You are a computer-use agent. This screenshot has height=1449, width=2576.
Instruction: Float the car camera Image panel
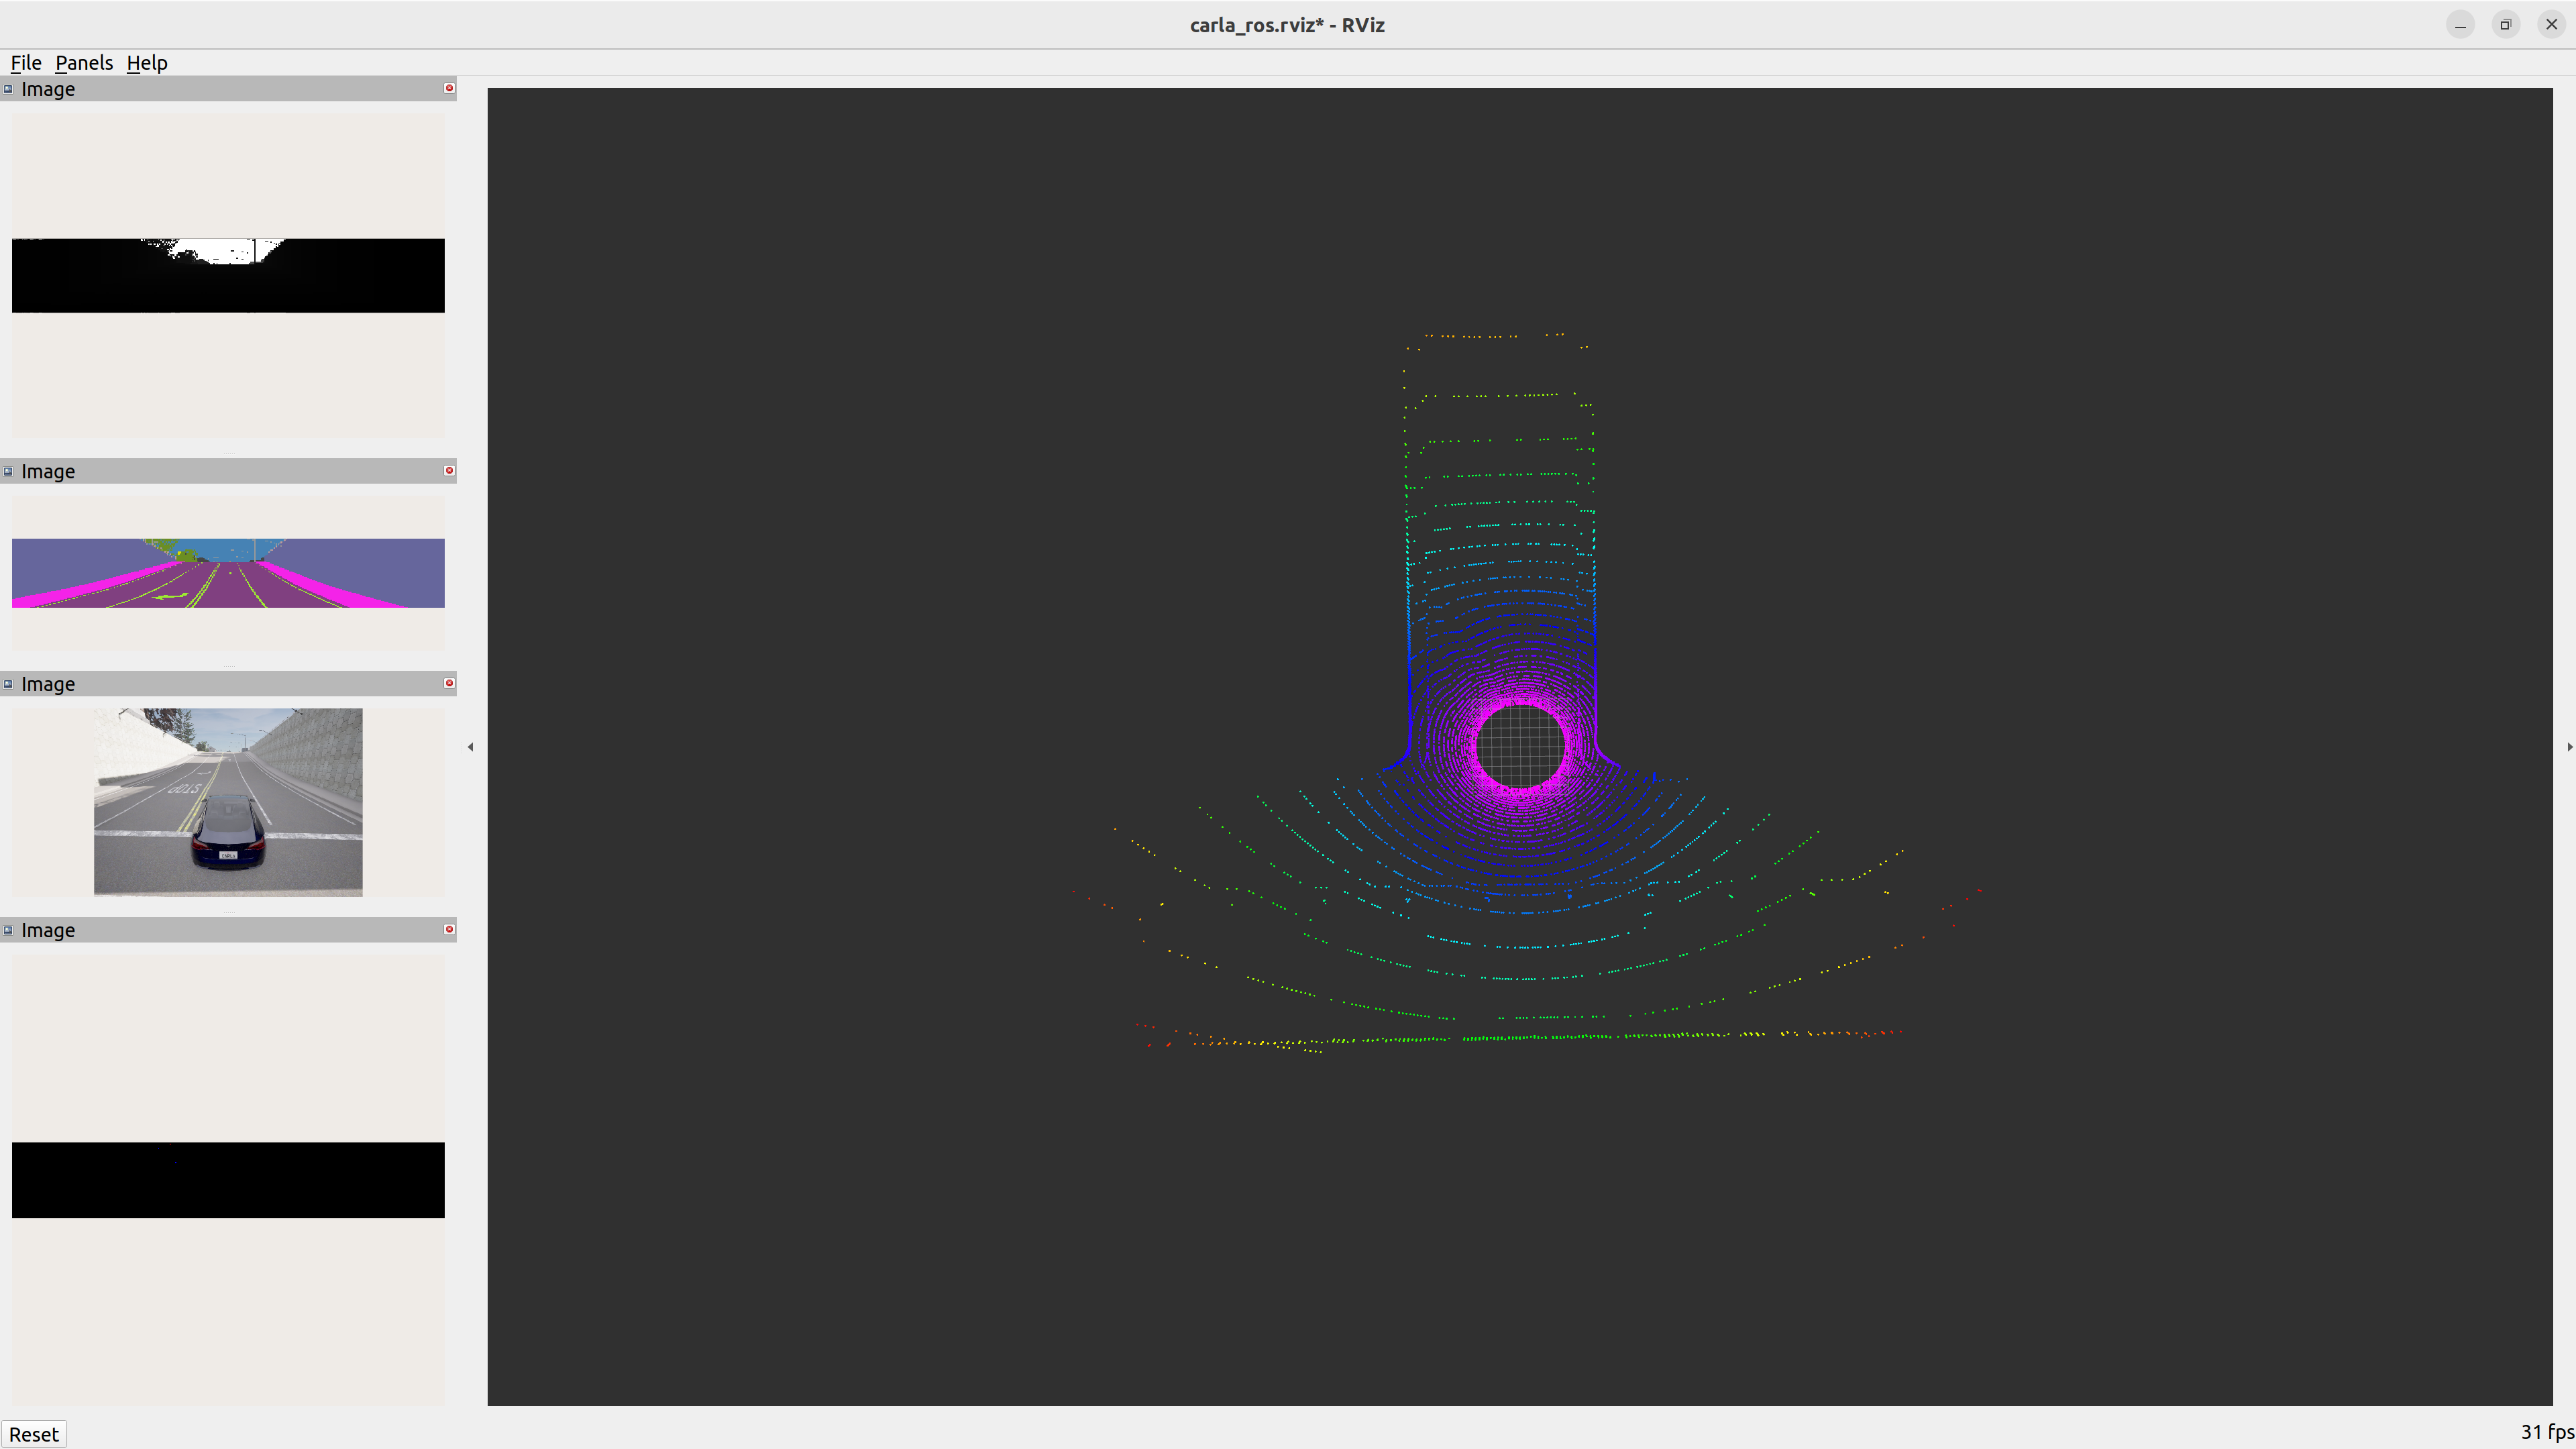8,684
